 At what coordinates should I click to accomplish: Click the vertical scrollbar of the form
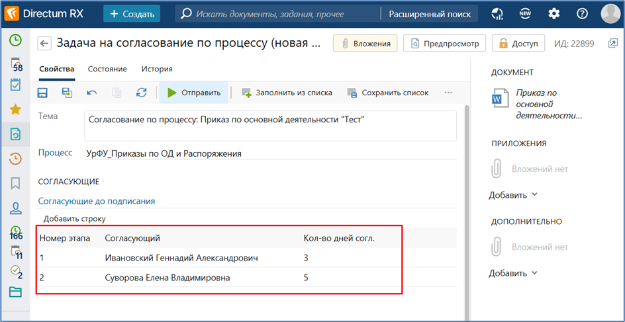pos(466,198)
